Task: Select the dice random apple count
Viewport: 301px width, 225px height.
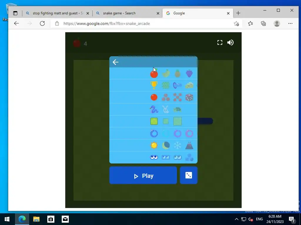Action: pyautogui.click(x=189, y=97)
